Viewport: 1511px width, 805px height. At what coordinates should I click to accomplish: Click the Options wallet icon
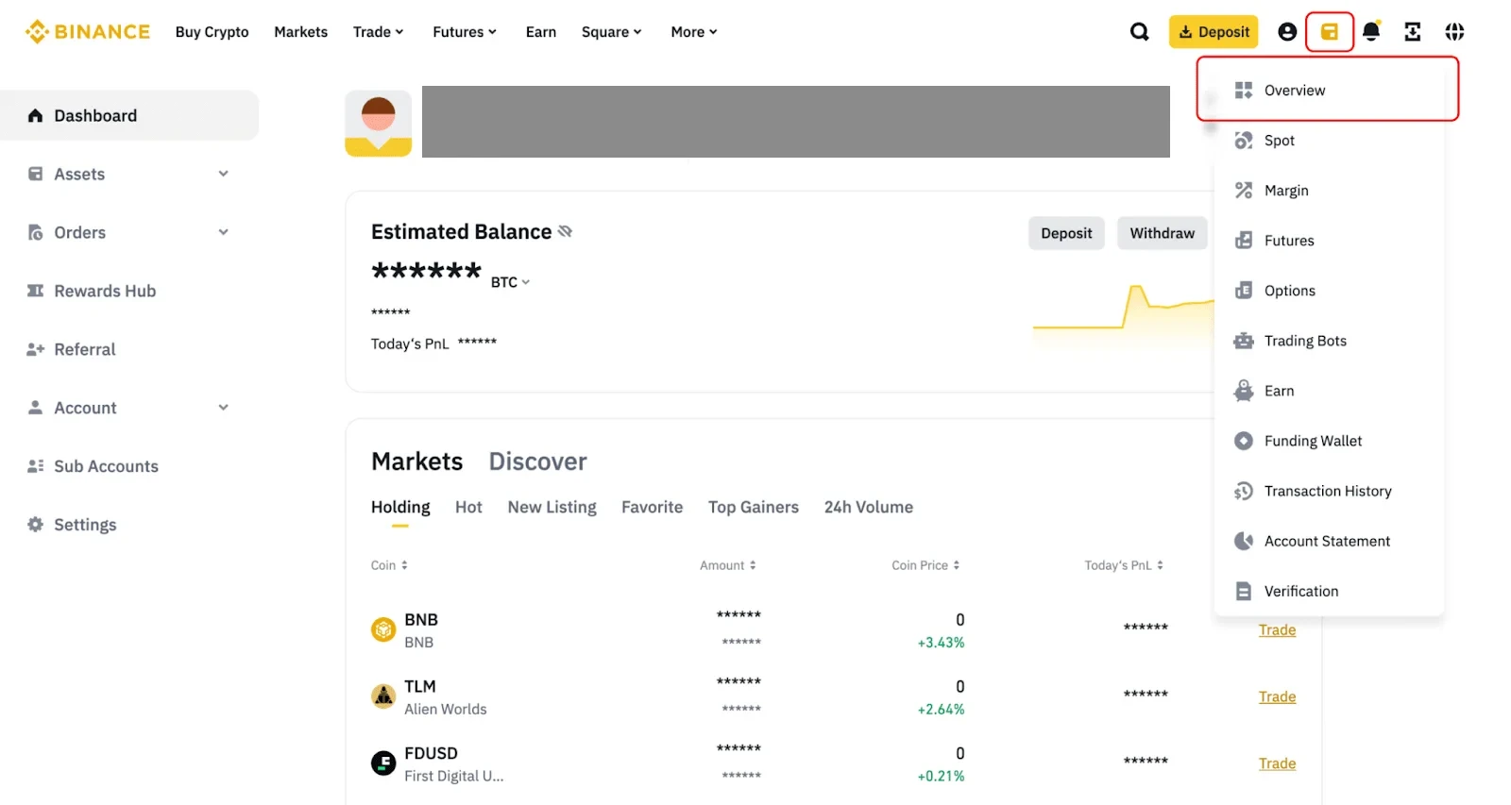click(x=1244, y=291)
